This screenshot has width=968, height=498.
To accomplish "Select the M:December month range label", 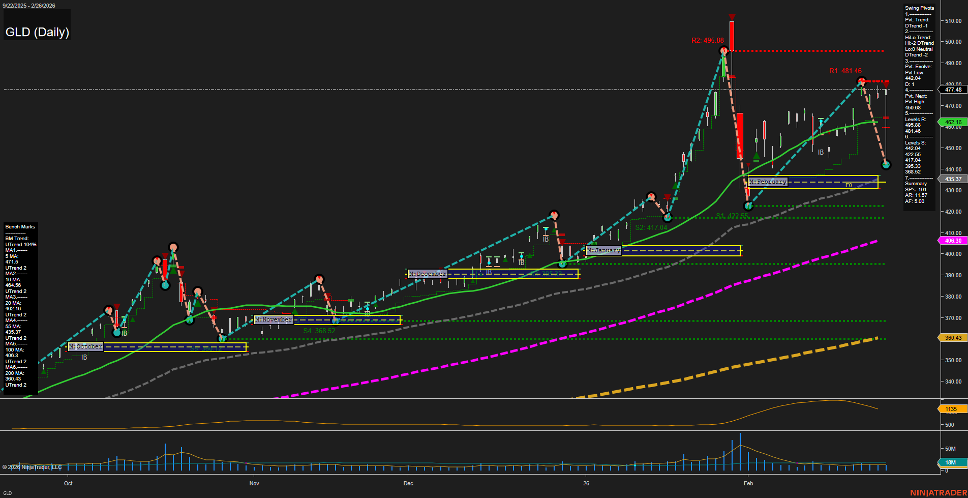I will pos(427,273).
